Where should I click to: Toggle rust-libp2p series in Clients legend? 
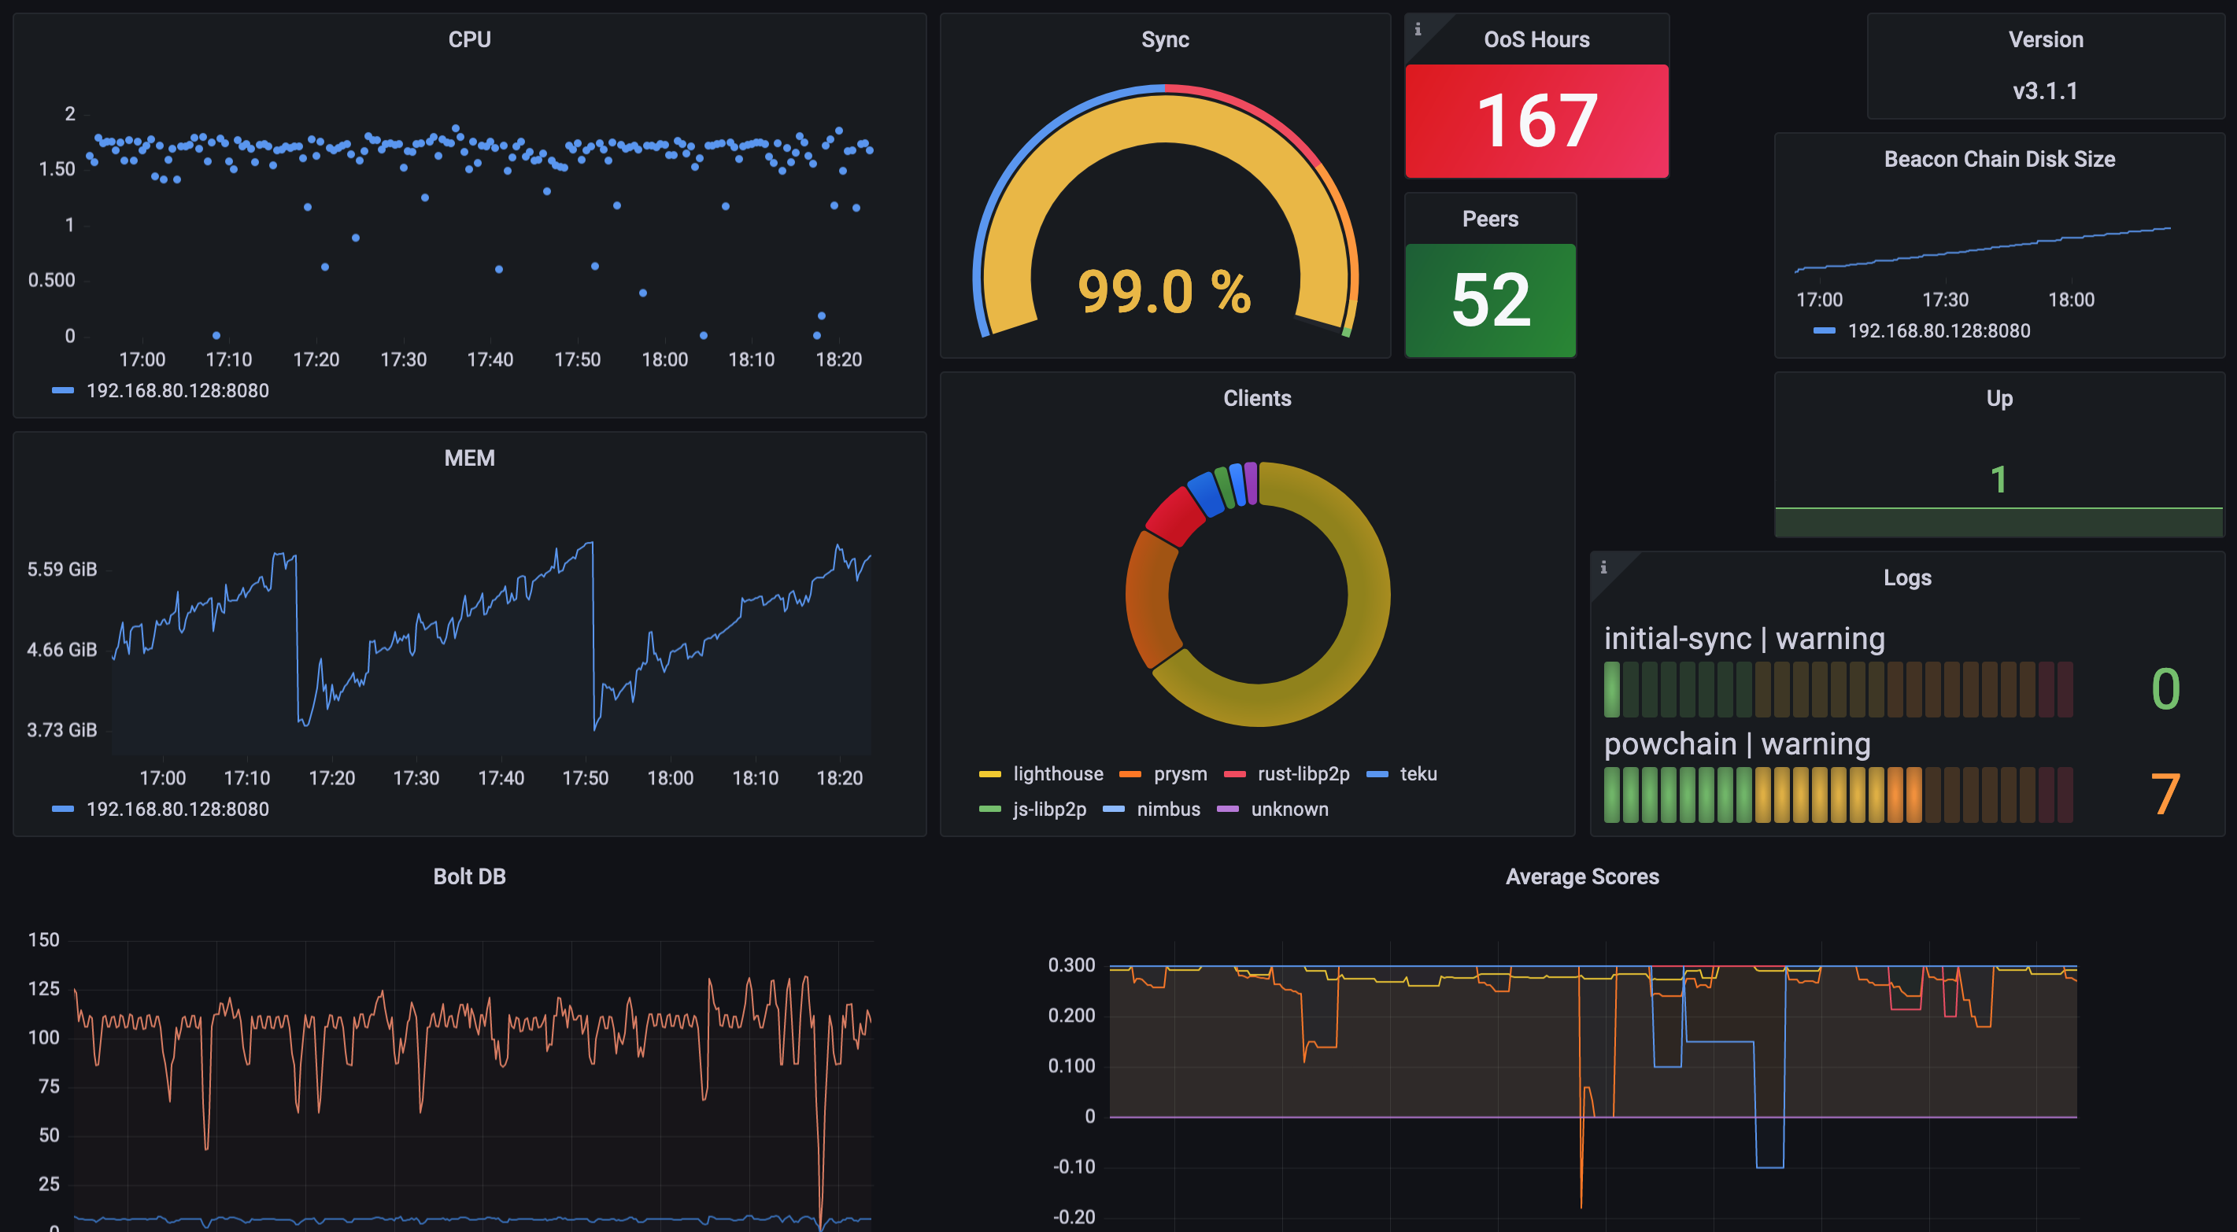[1303, 773]
